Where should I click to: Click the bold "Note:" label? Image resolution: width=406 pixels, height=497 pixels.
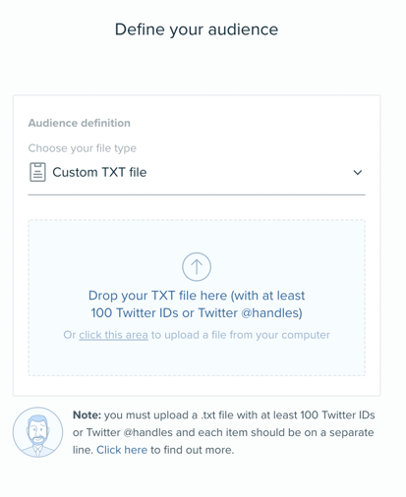pyautogui.click(x=87, y=415)
